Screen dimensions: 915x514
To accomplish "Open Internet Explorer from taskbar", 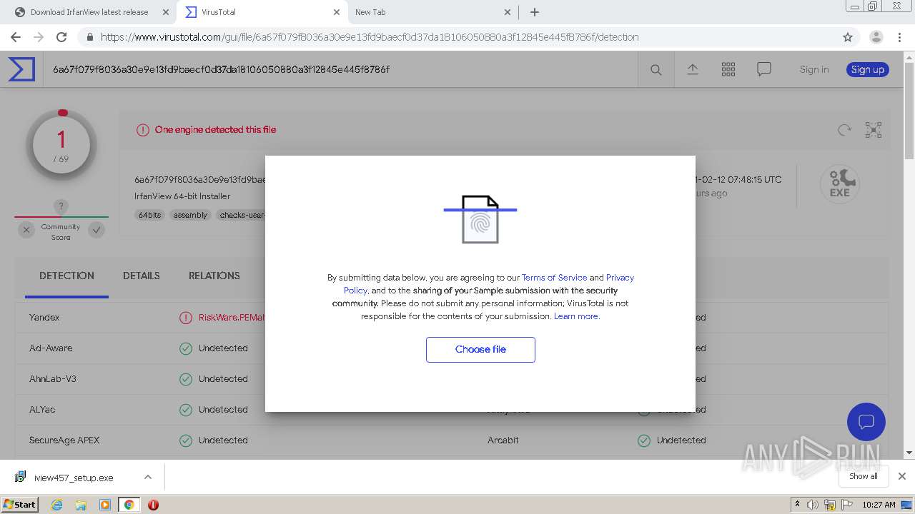I will point(57,505).
